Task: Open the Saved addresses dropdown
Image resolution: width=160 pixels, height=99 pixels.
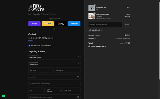Action: pyautogui.click(x=54, y=57)
